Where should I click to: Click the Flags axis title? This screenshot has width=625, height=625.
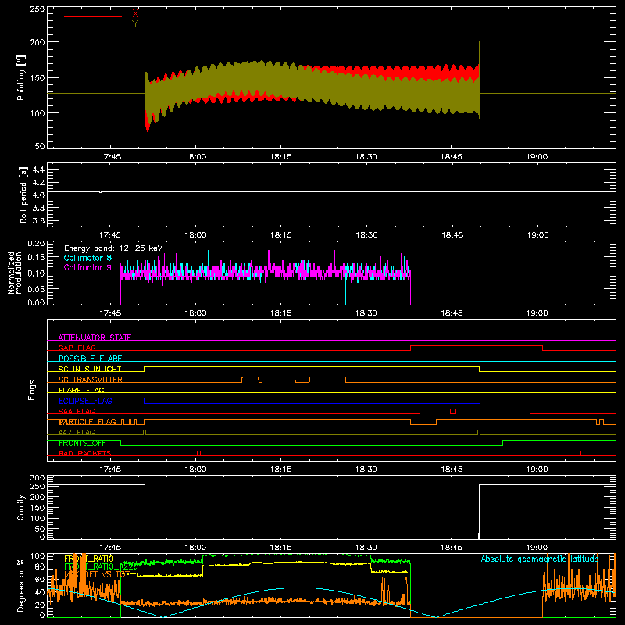[32, 390]
